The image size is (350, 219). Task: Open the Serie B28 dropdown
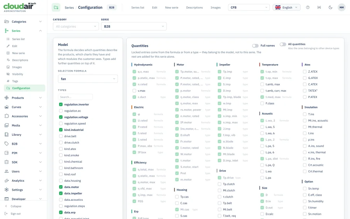[134, 26]
